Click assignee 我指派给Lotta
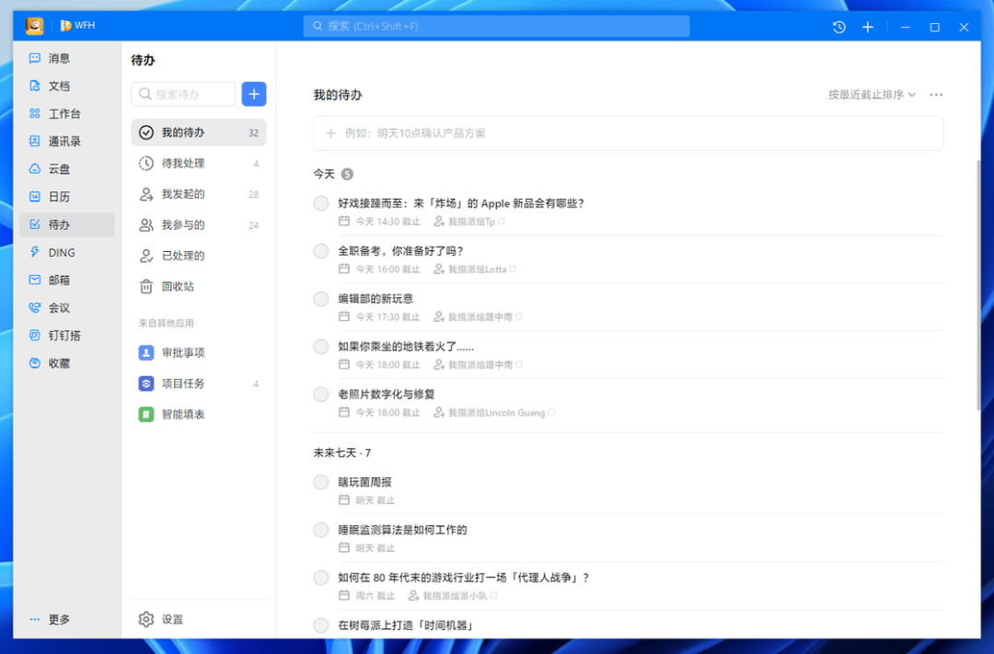The width and height of the screenshot is (994, 654). [x=475, y=270]
